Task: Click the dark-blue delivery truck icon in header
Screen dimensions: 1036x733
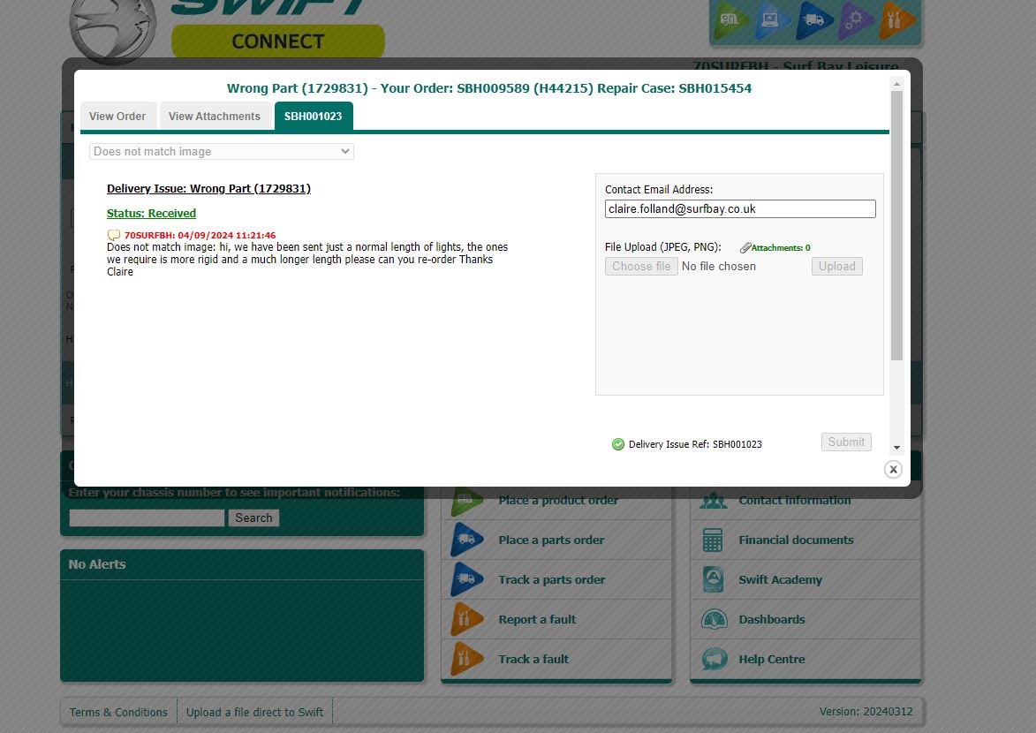Action: pos(814,19)
